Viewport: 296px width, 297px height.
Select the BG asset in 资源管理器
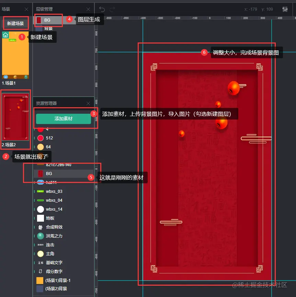(64, 173)
